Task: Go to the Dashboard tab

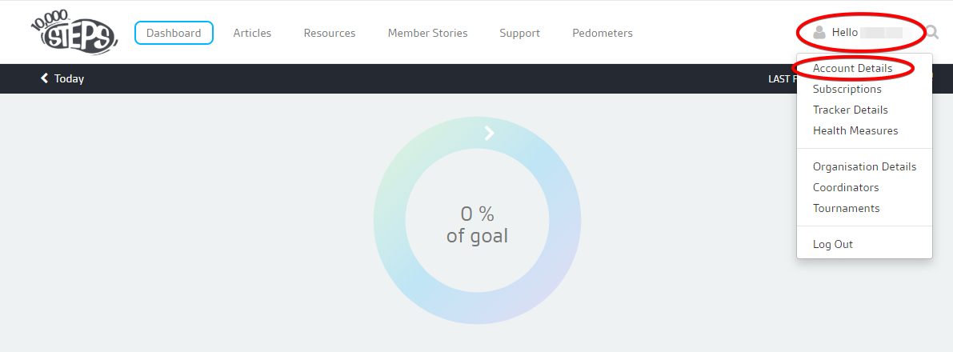Action: click(x=174, y=33)
